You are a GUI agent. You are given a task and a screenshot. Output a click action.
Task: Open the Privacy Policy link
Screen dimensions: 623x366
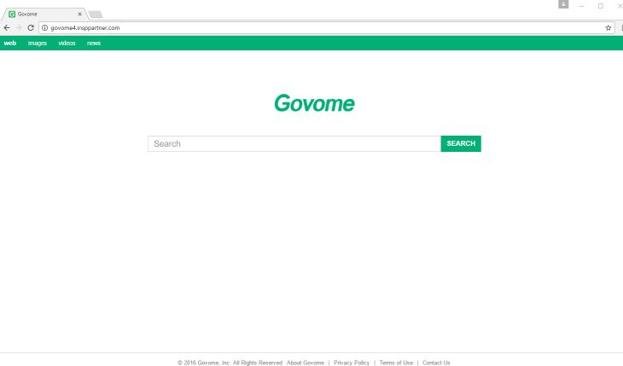click(352, 363)
